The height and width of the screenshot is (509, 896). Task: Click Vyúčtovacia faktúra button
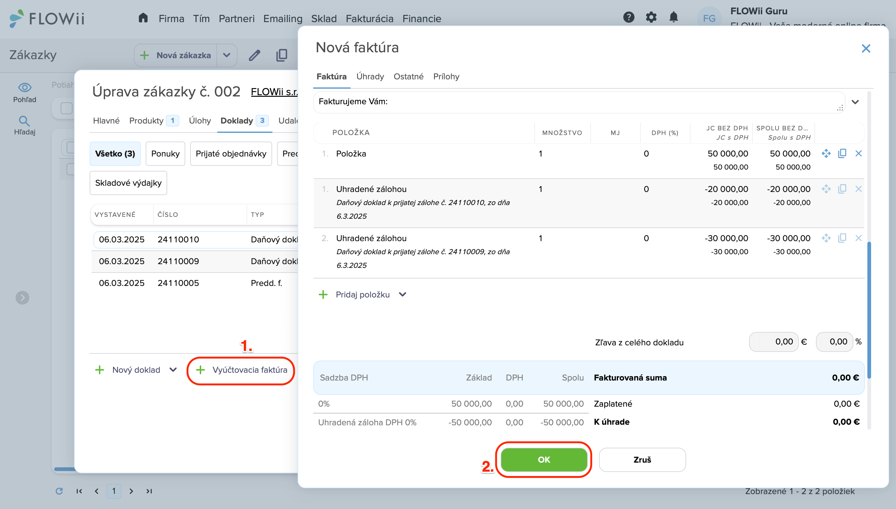(242, 370)
